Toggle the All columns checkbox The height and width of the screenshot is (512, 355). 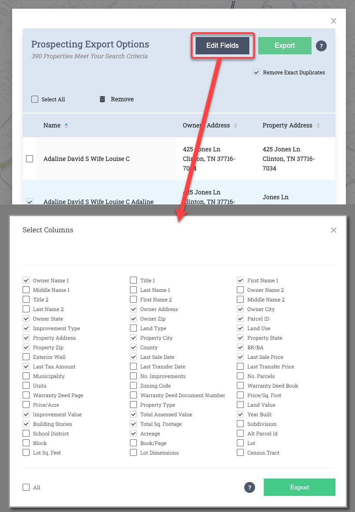point(26,488)
